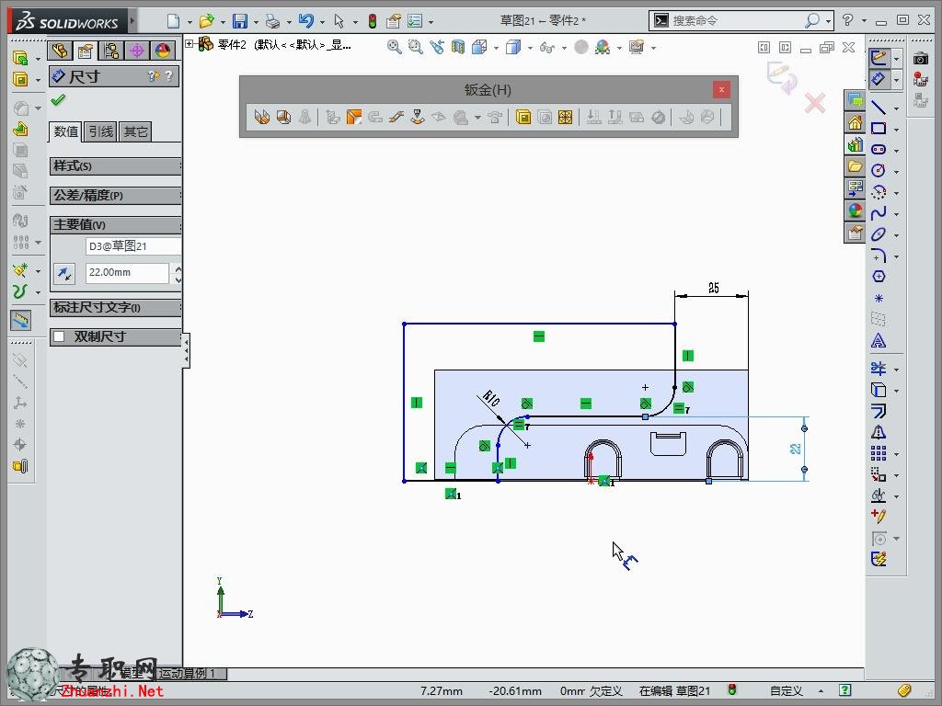Click the Zoom to Fit magnifier icon
Viewport: 942px width, 706px height.
(x=394, y=46)
